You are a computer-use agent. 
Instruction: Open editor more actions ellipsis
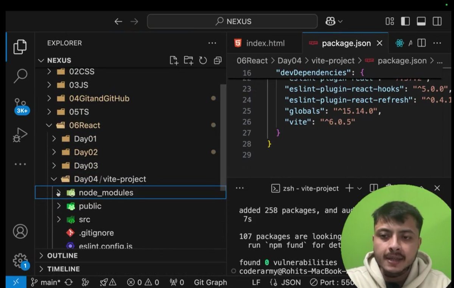(x=437, y=43)
